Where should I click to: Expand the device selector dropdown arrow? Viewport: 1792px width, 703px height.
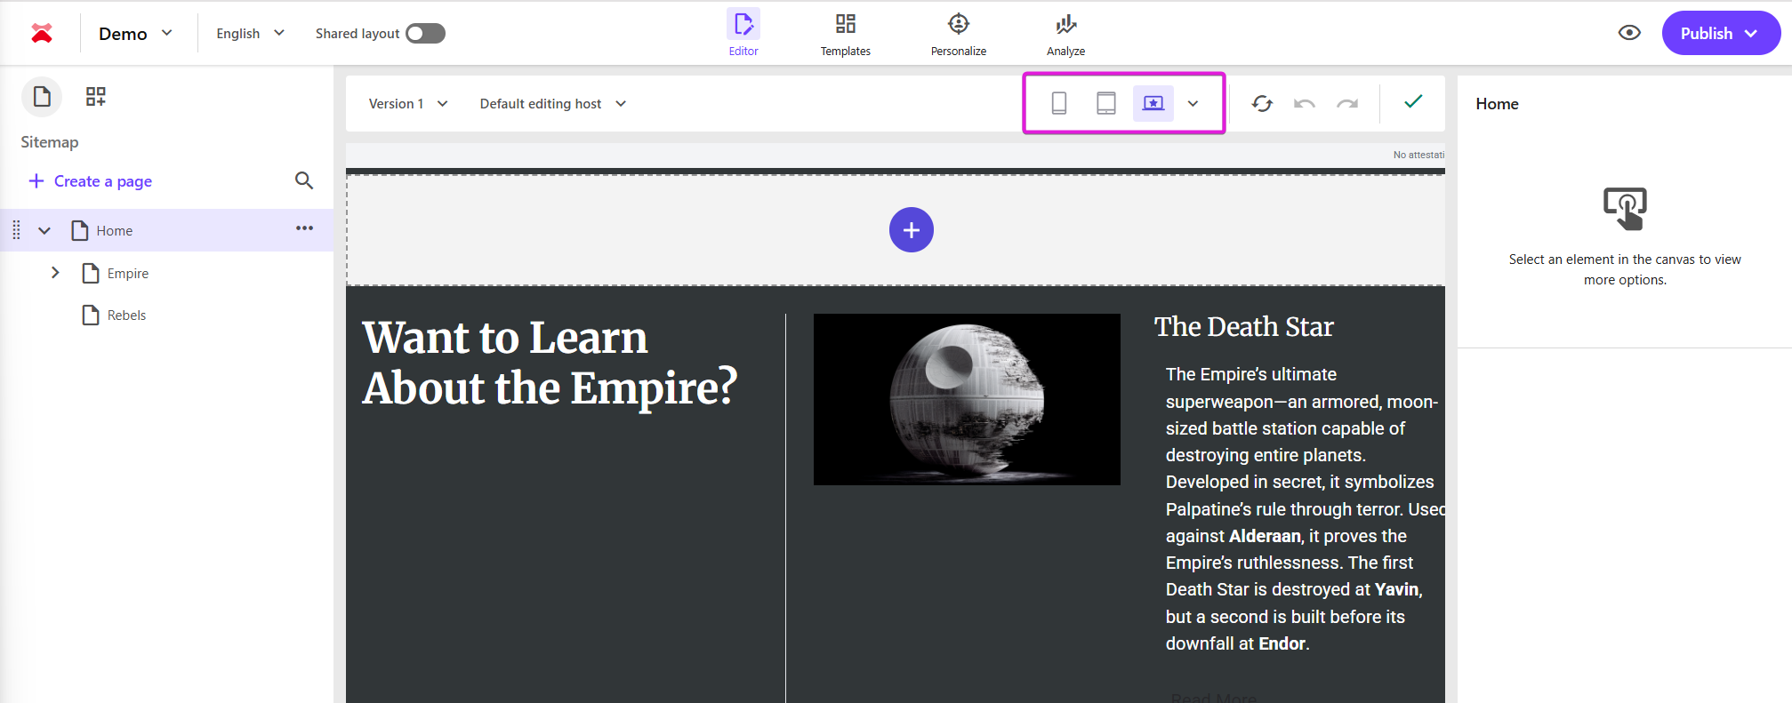pos(1193,104)
